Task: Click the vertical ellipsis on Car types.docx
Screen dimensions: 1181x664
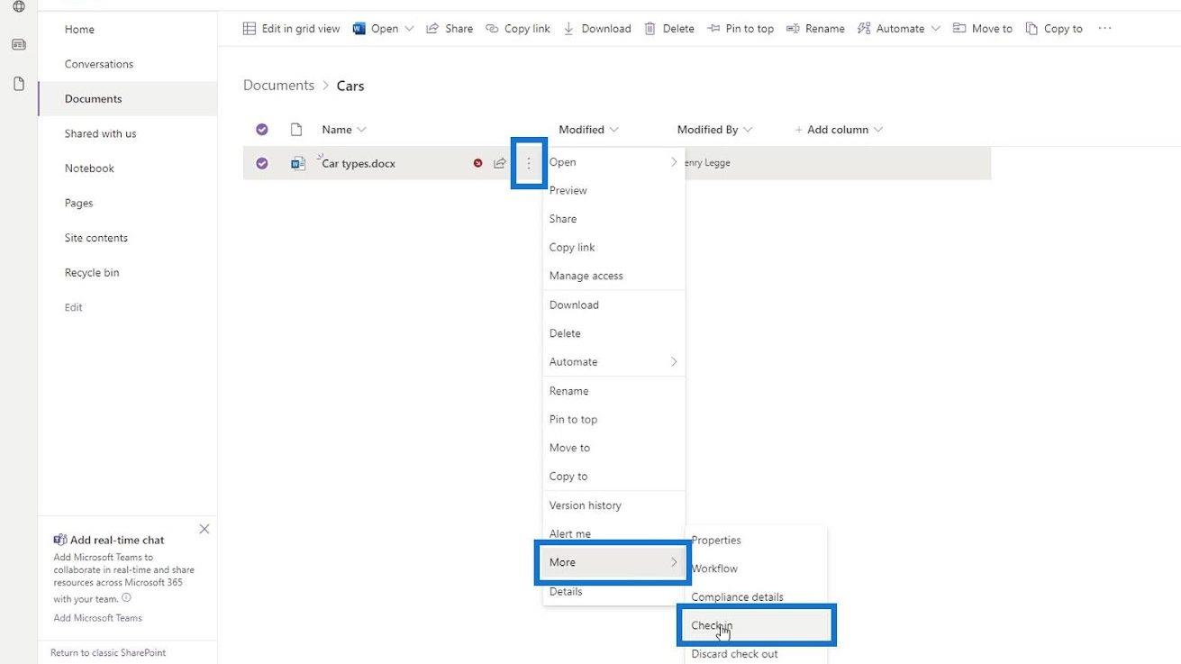Action: coord(529,163)
